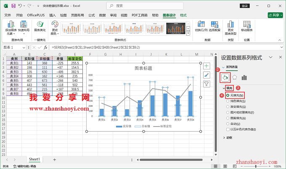This screenshot has width=286, height=169.
Task: Click 选择数据 (Select Data) icon
Action: tap(214, 26)
